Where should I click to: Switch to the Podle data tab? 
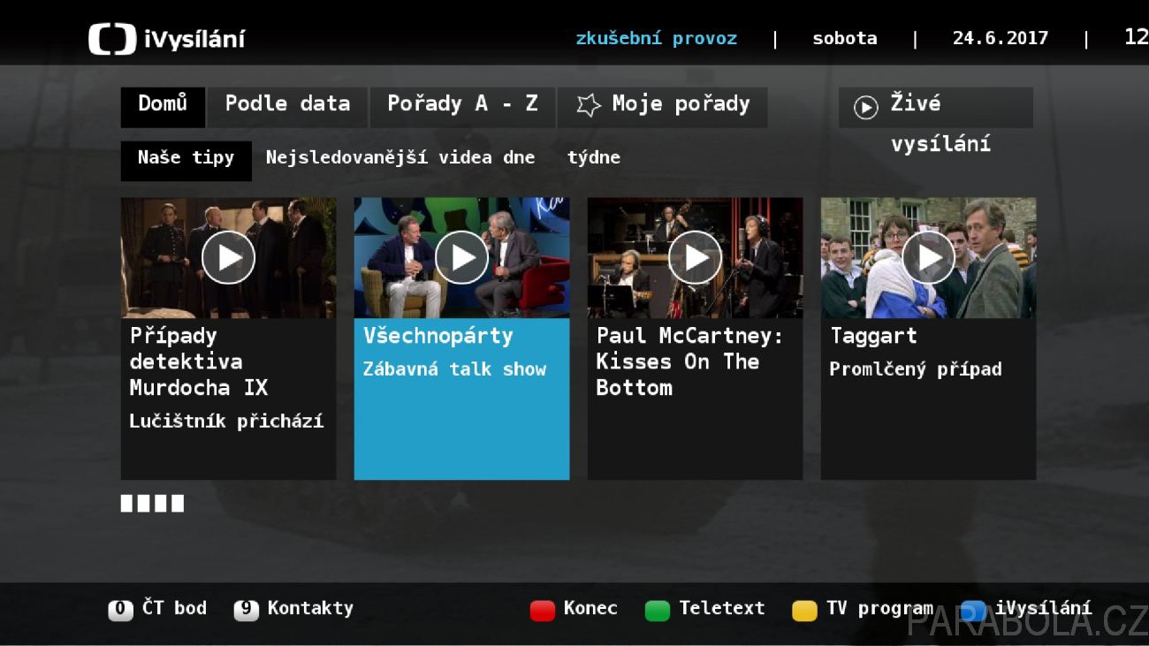pos(287,107)
